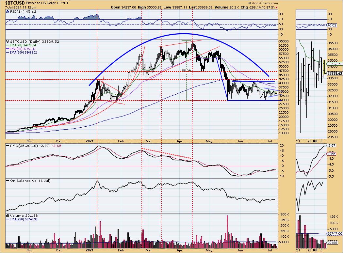Image resolution: width=343 pixels, height=253 pixels.
Task: Click the Low 33897.11 value
Action: (x=175, y=7)
